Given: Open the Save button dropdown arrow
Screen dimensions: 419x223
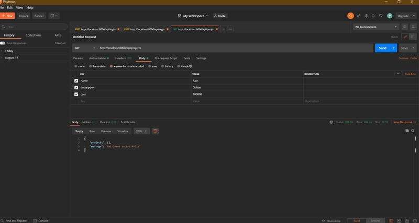Looking at the screenshot, I should [x=413, y=48].
